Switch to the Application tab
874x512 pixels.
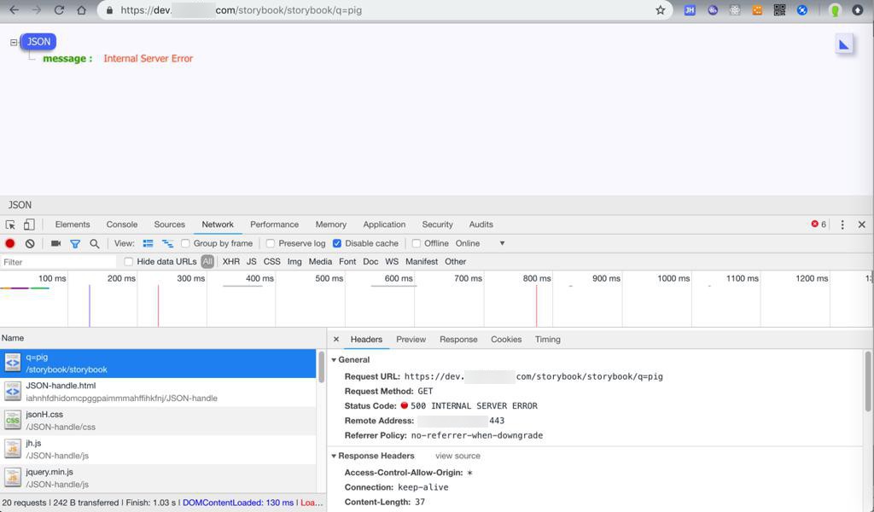tap(384, 224)
